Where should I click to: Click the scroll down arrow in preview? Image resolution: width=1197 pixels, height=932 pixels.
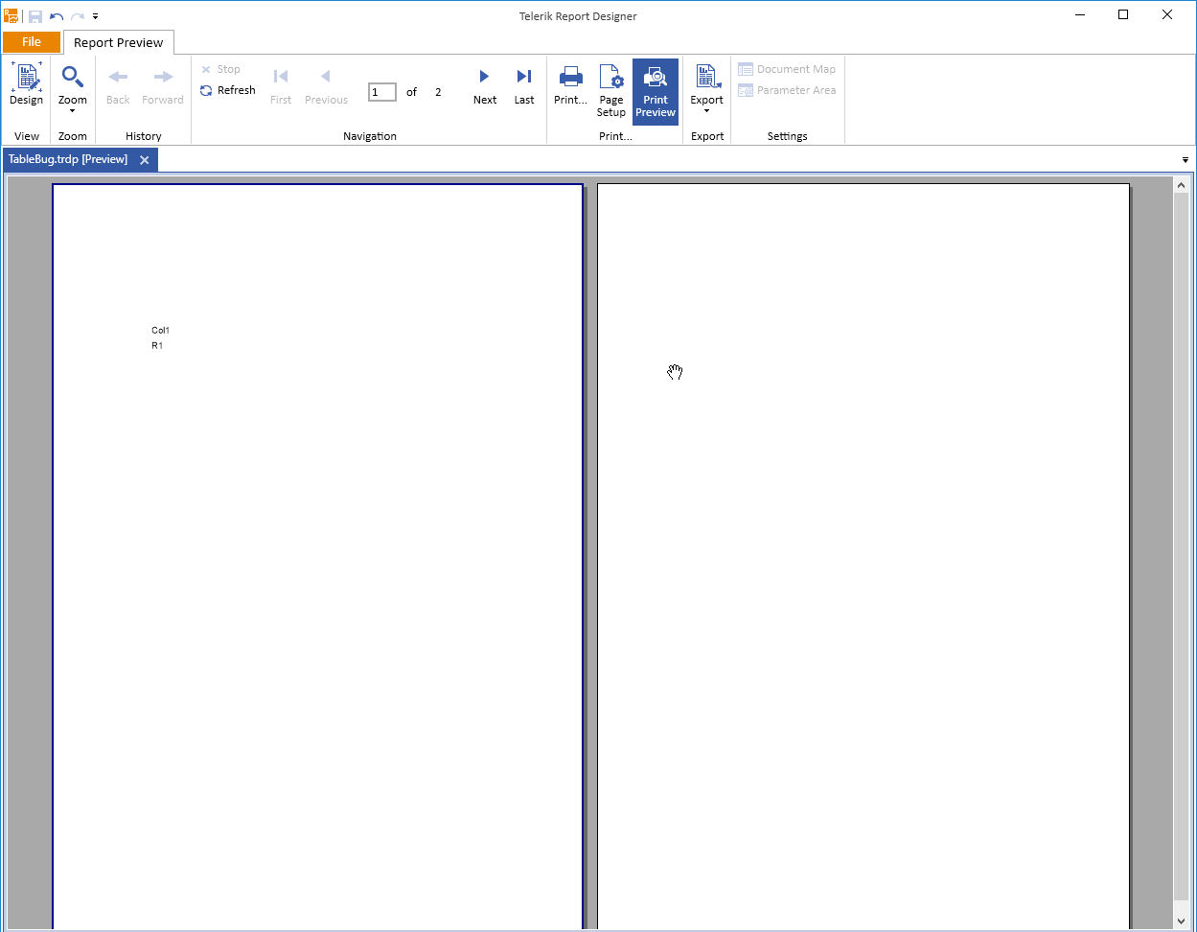pos(1181,920)
